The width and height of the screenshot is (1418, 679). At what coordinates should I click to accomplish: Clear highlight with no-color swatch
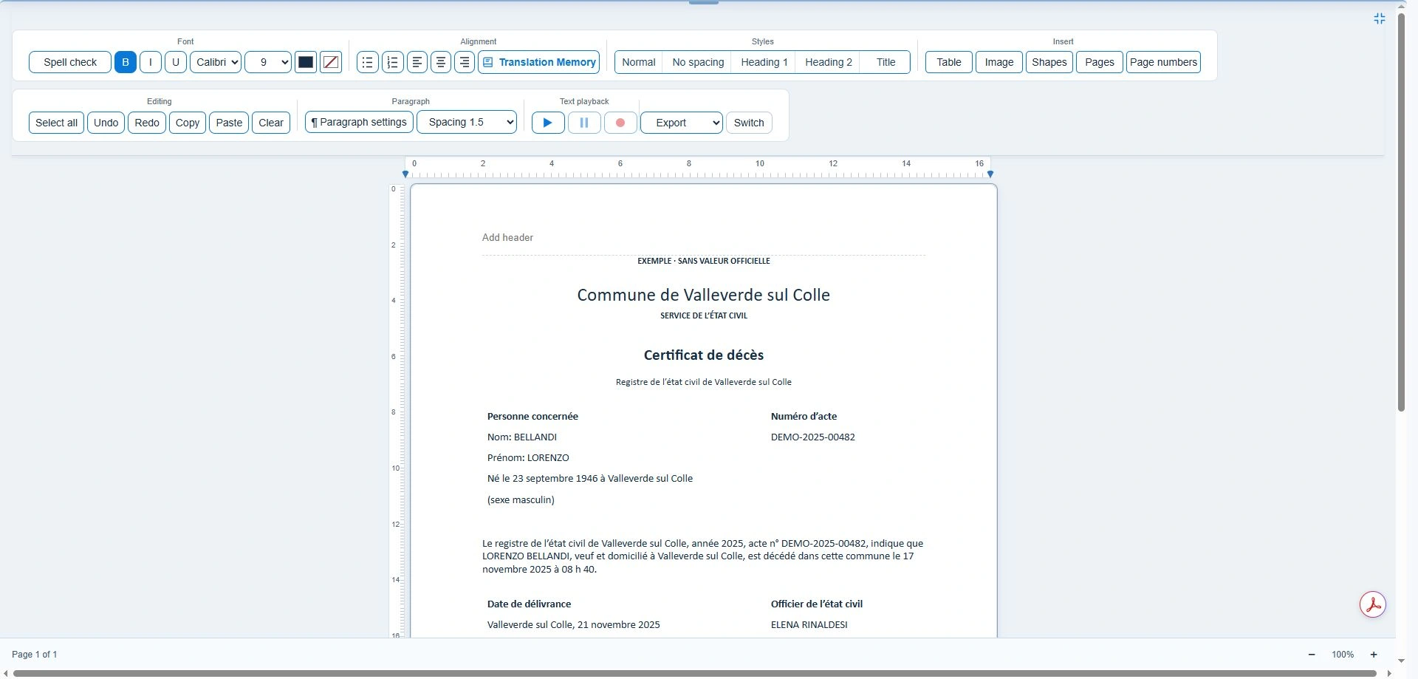pyautogui.click(x=331, y=62)
